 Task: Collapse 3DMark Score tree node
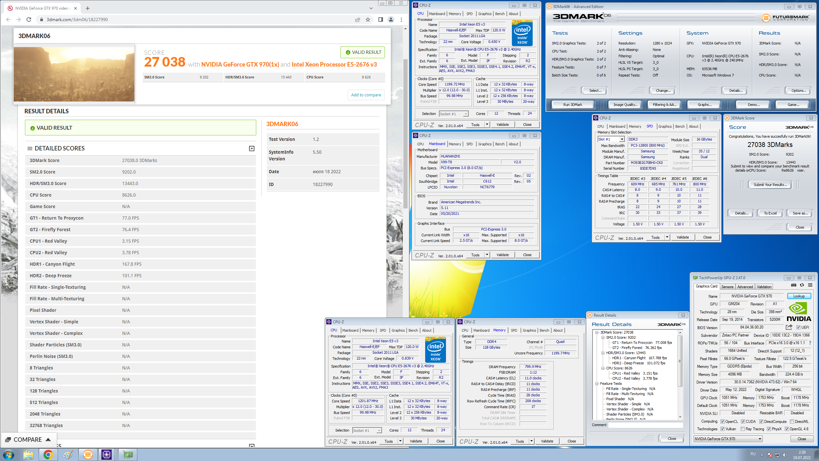pos(597,332)
